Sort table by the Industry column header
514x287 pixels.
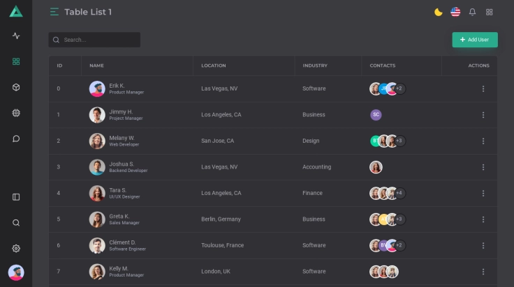(315, 65)
